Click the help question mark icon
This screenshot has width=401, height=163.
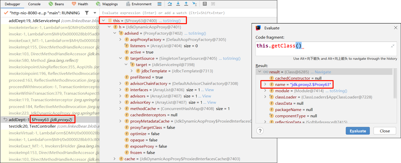(260, 131)
